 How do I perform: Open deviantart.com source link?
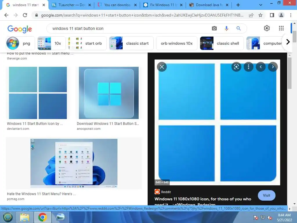18,129
